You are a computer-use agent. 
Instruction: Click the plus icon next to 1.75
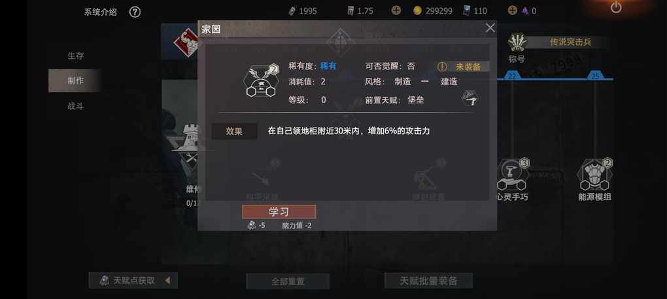396,10
